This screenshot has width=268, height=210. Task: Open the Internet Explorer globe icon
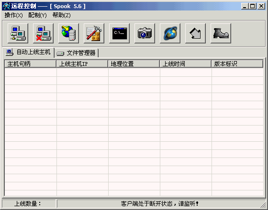tap(170, 33)
